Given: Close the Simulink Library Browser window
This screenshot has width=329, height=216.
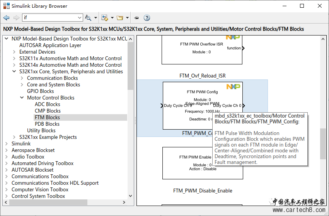Looking at the screenshot, I should click(320, 6).
